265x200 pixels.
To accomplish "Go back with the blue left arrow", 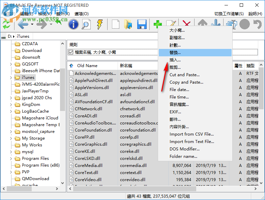I will click(x=23, y=24).
